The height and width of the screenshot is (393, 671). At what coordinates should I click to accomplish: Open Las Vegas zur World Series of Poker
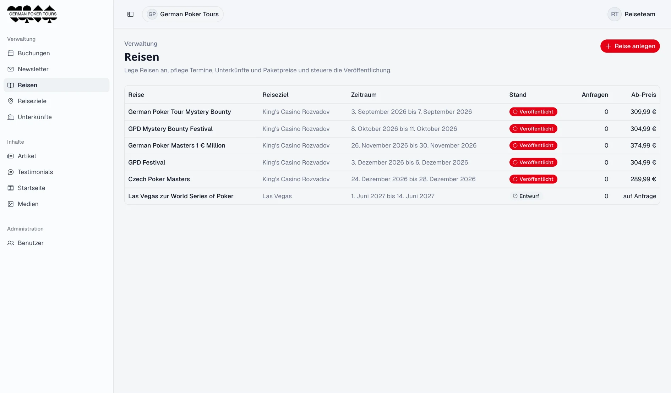tap(181, 196)
